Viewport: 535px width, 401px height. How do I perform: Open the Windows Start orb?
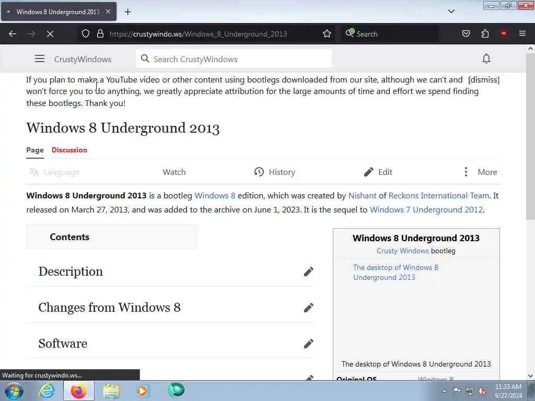tap(14, 391)
